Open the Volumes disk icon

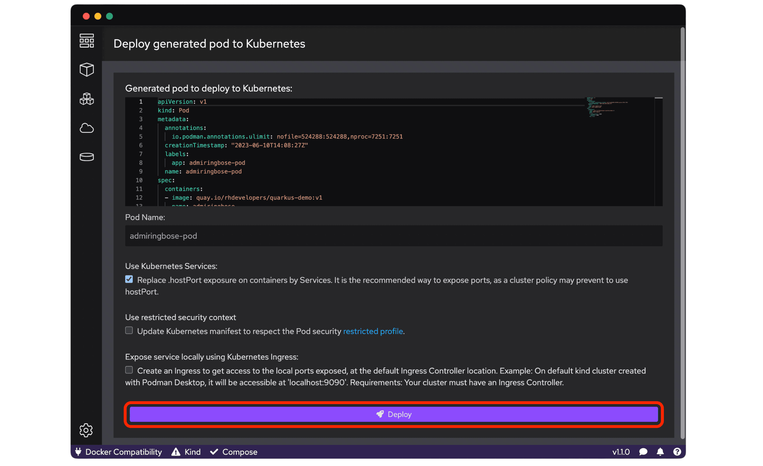[87, 157]
